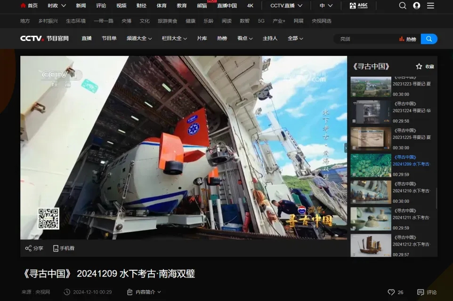This screenshot has width=453, height=301.
Task: Open the 熊猫 menu item
Action: coord(202,6)
